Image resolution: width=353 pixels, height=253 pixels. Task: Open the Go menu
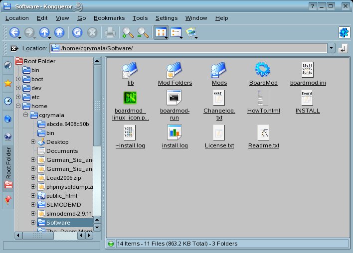click(81, 18)
